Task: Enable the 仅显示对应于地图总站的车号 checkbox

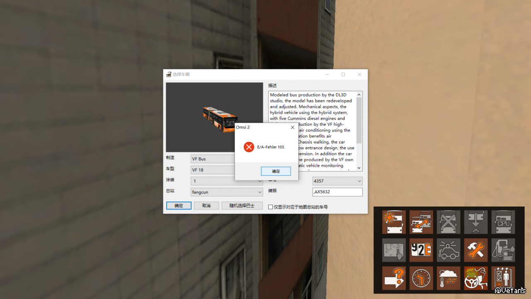Action: 271,207
